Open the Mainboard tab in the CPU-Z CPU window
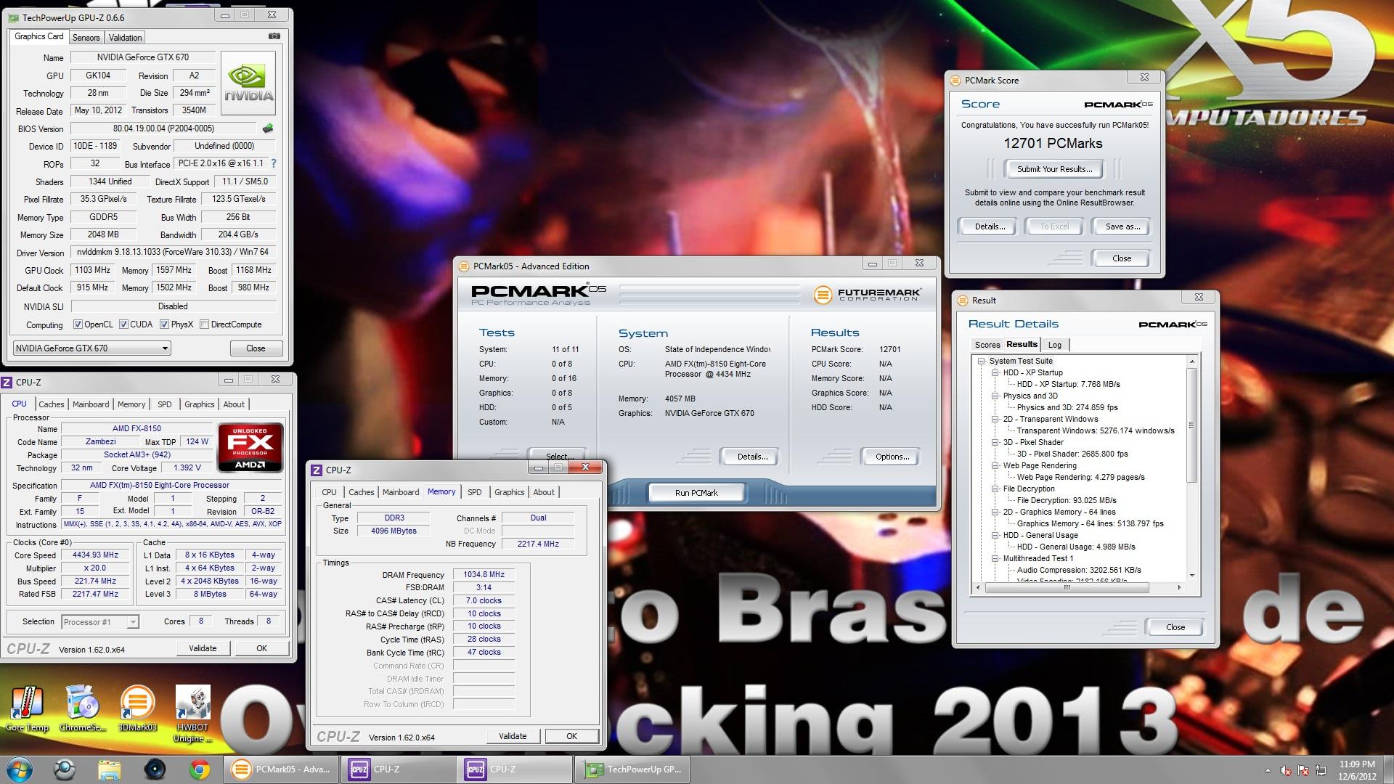 point(91,404)
